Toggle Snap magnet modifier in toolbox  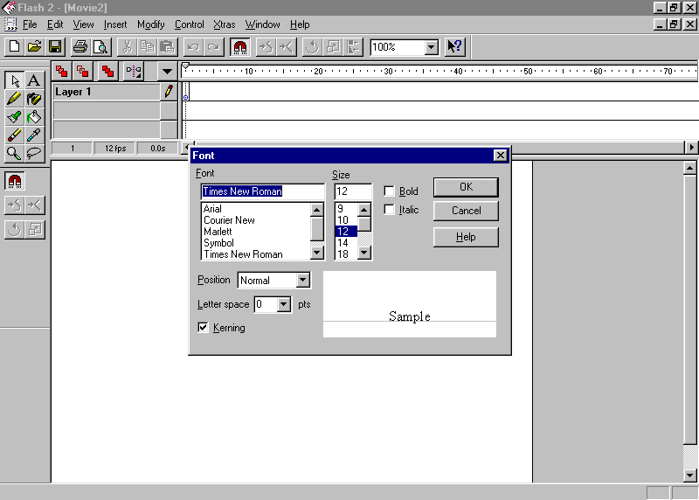coord(15,181)
